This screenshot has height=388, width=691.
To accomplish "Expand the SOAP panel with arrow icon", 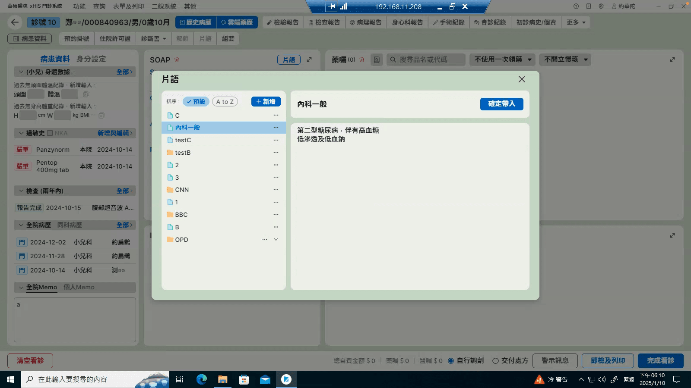I will (x=309, y=59).
